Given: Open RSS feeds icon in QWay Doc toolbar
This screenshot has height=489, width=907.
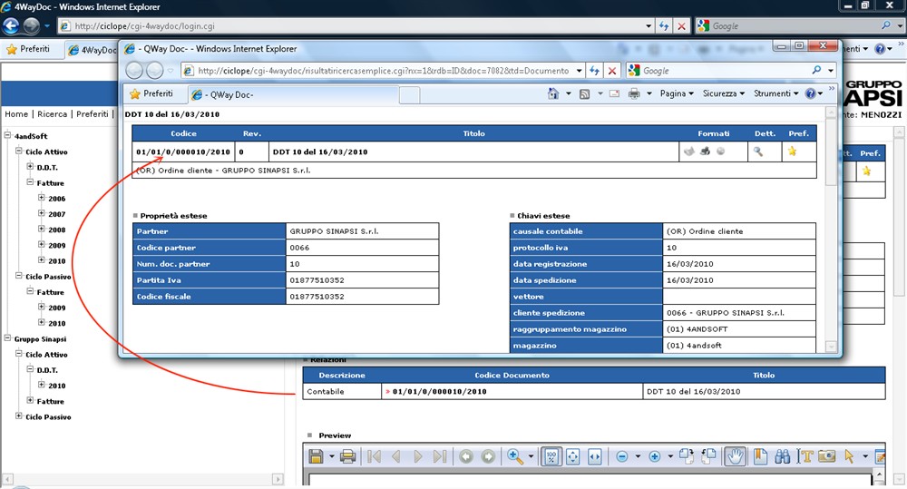Looking at the screenshot, I should click(x=585, y=93).
